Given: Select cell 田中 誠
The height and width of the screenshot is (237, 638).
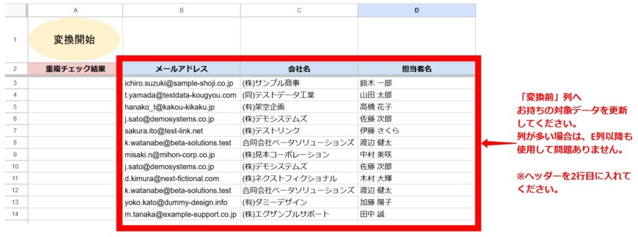Looking at the screenshot, I should [x=417, y=214].
